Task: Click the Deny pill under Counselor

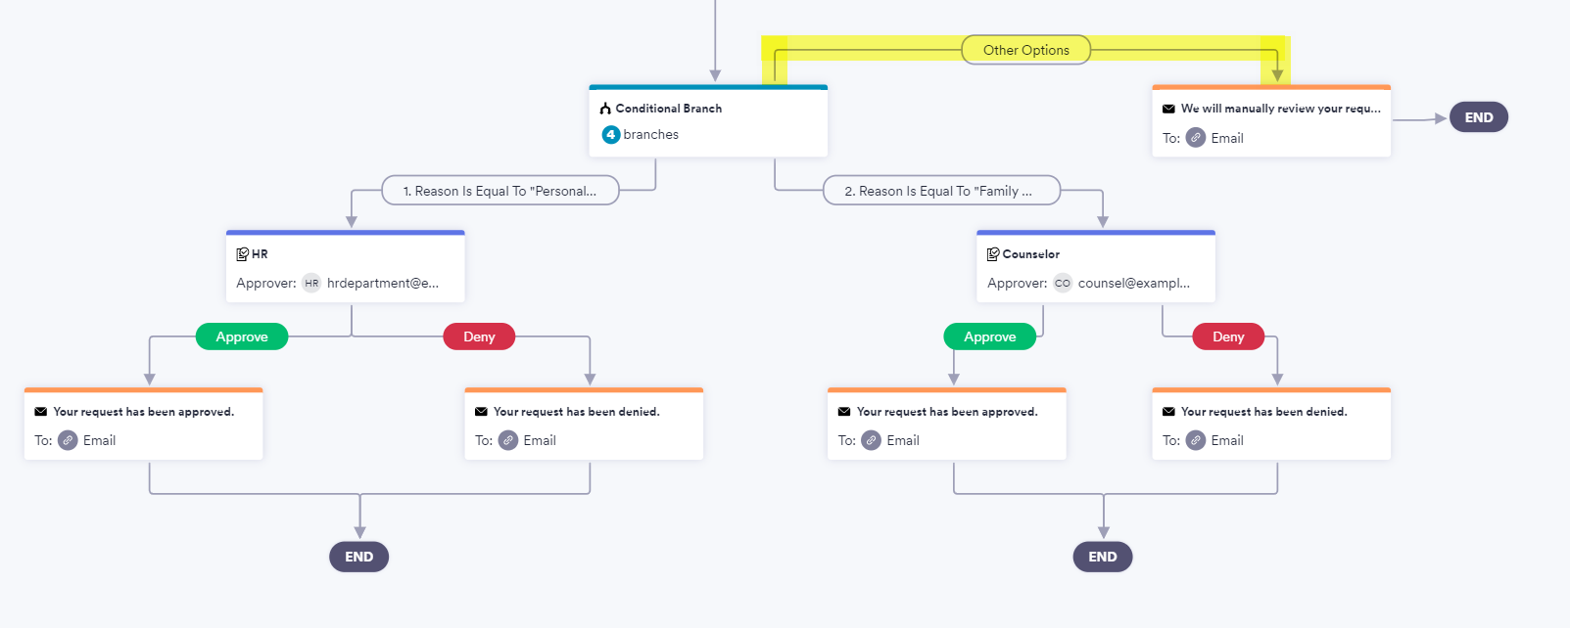Action: click(1228, 336)
